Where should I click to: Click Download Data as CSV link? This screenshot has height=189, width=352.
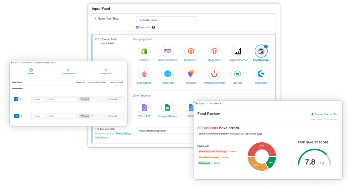324,114
